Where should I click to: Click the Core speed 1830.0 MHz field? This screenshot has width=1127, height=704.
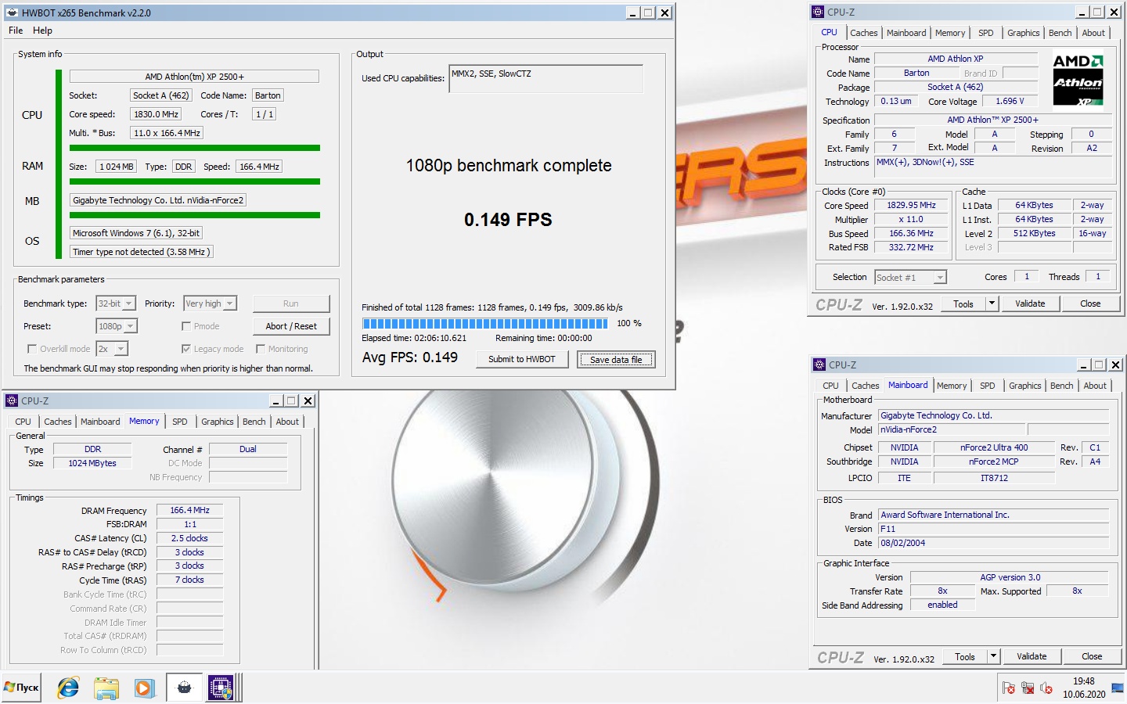tap(157, 114)
